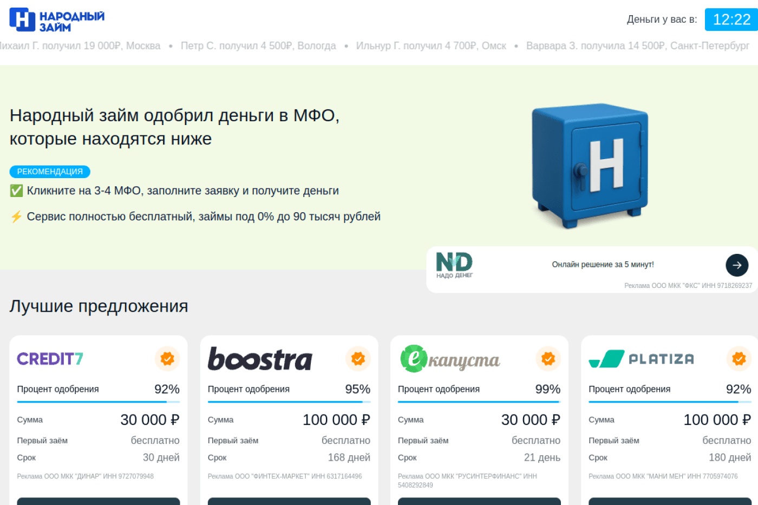Click ticker entry 'Ильнур Г. получил 4 700₽, Омск'
This screenshot has width=758, height=505.
[431, 46]
